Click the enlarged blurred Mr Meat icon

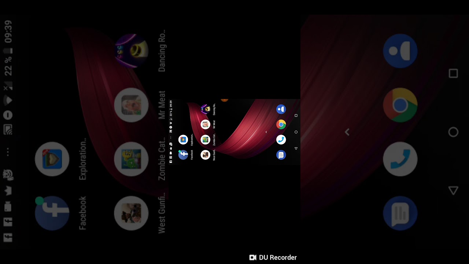[131, 105]
